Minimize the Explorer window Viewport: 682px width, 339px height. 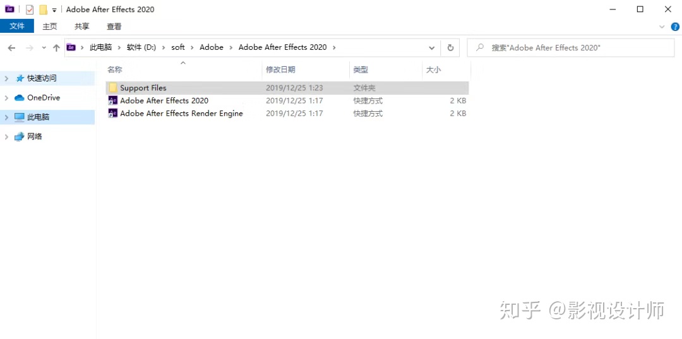613,9
